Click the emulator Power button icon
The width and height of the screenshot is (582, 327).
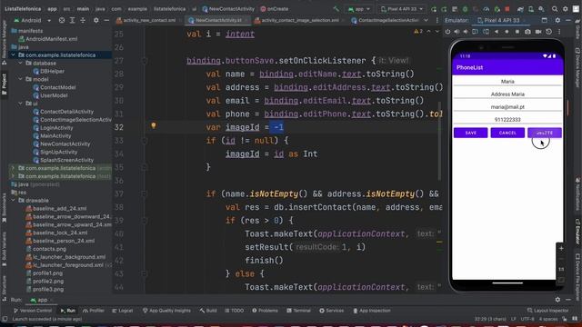pos(447,32)
